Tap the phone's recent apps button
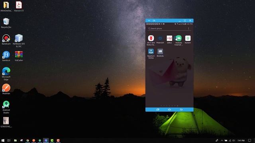The width and height of the screenshot is (255, 143). [158, 110]
